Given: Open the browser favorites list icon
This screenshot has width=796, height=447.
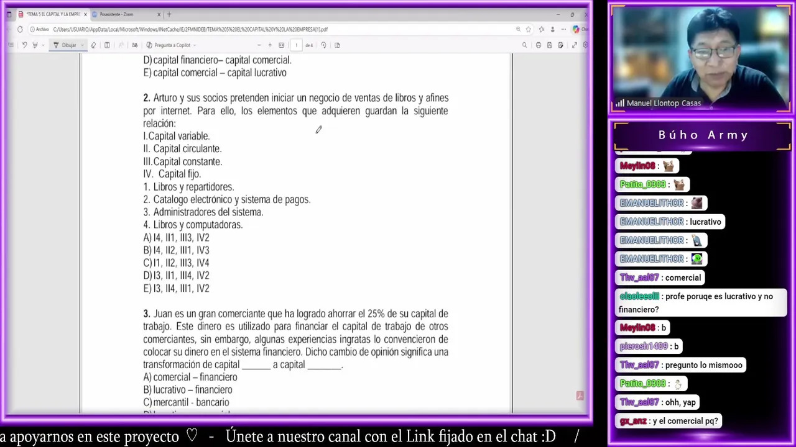Looking at the screenshot, I should (542, 29).
